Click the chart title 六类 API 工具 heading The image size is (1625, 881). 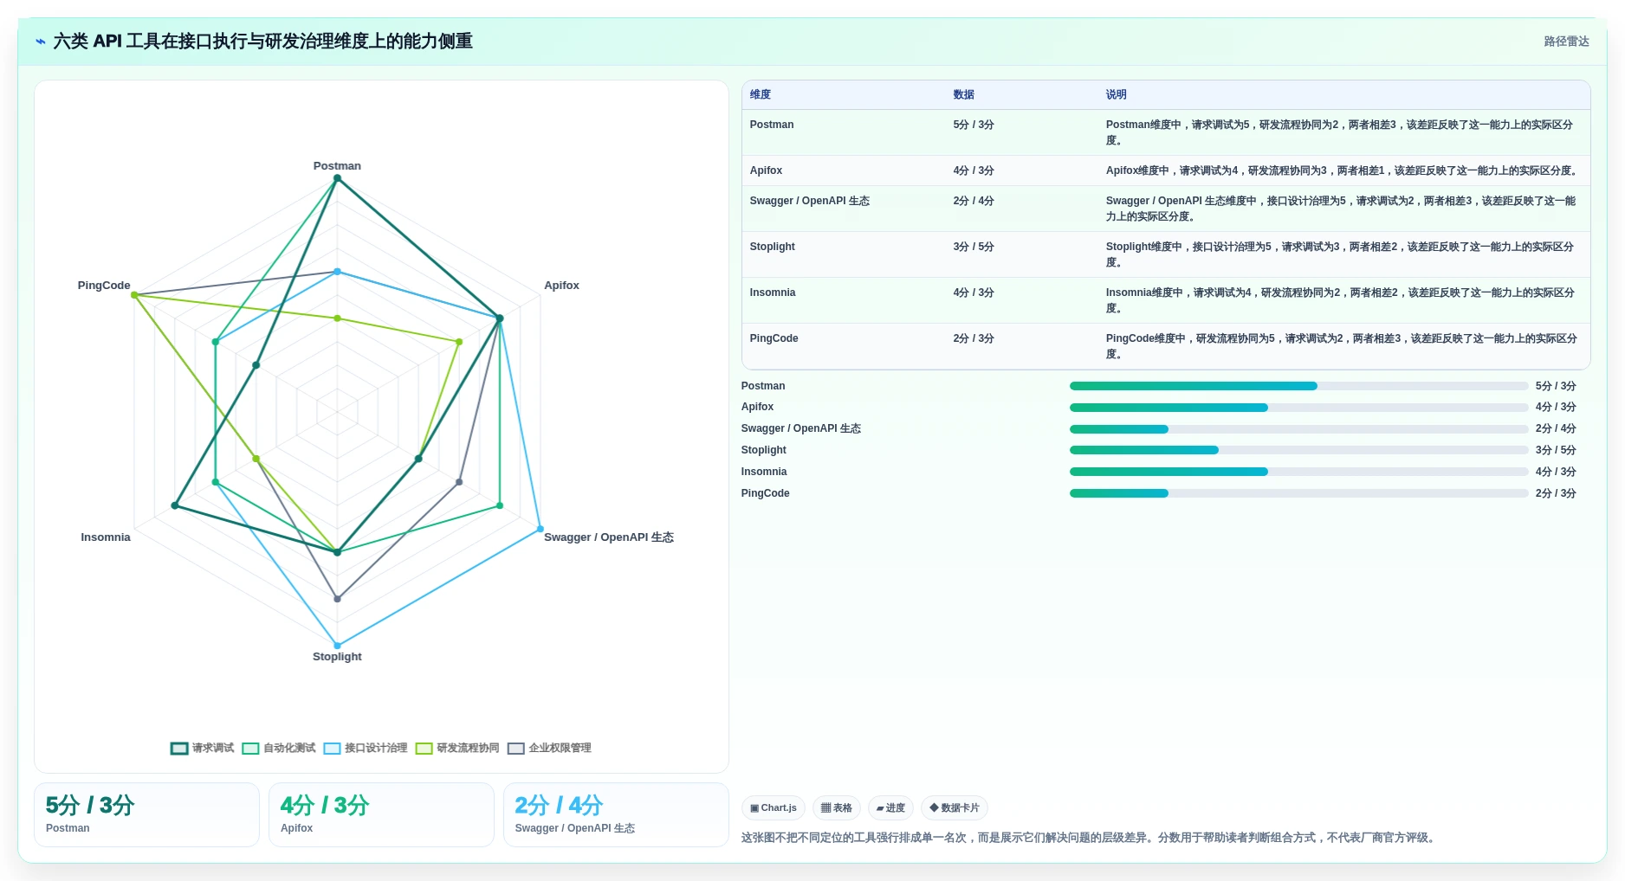262,42
